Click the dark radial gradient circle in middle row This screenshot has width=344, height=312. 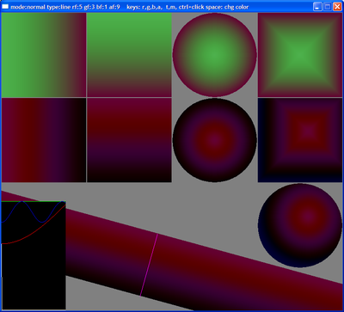(x=214, y=140)
